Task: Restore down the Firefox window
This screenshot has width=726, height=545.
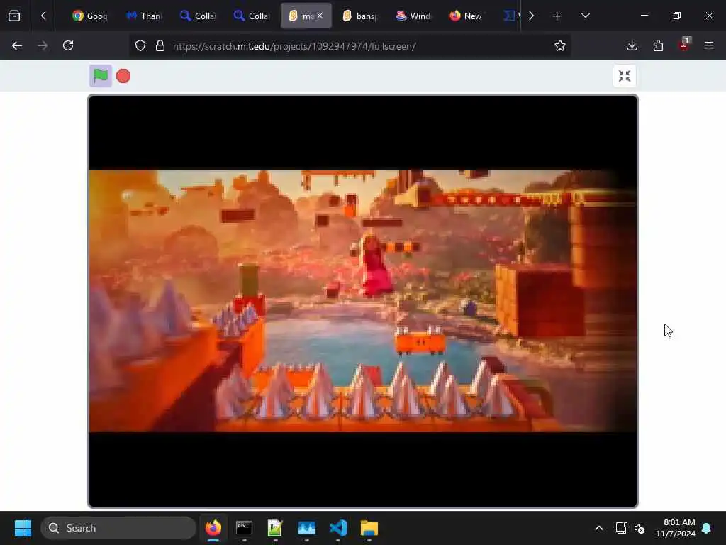Action: tap(677, 16)
